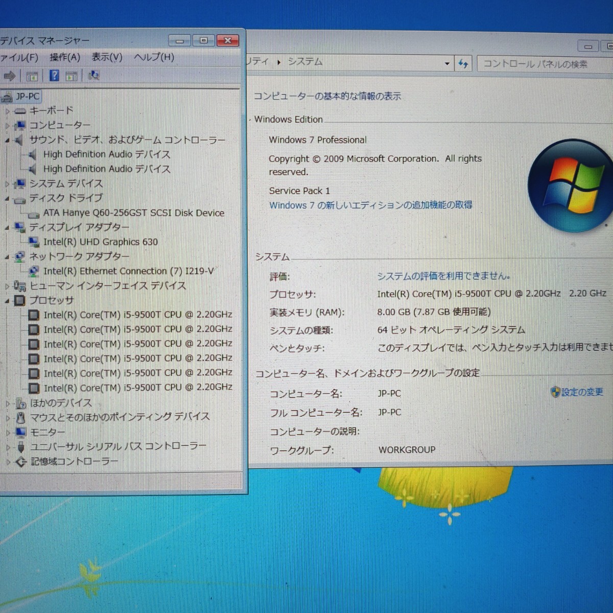Click the second High Definition Audio speaker icon
Screen dimensions: 613x613
point(33,169)
